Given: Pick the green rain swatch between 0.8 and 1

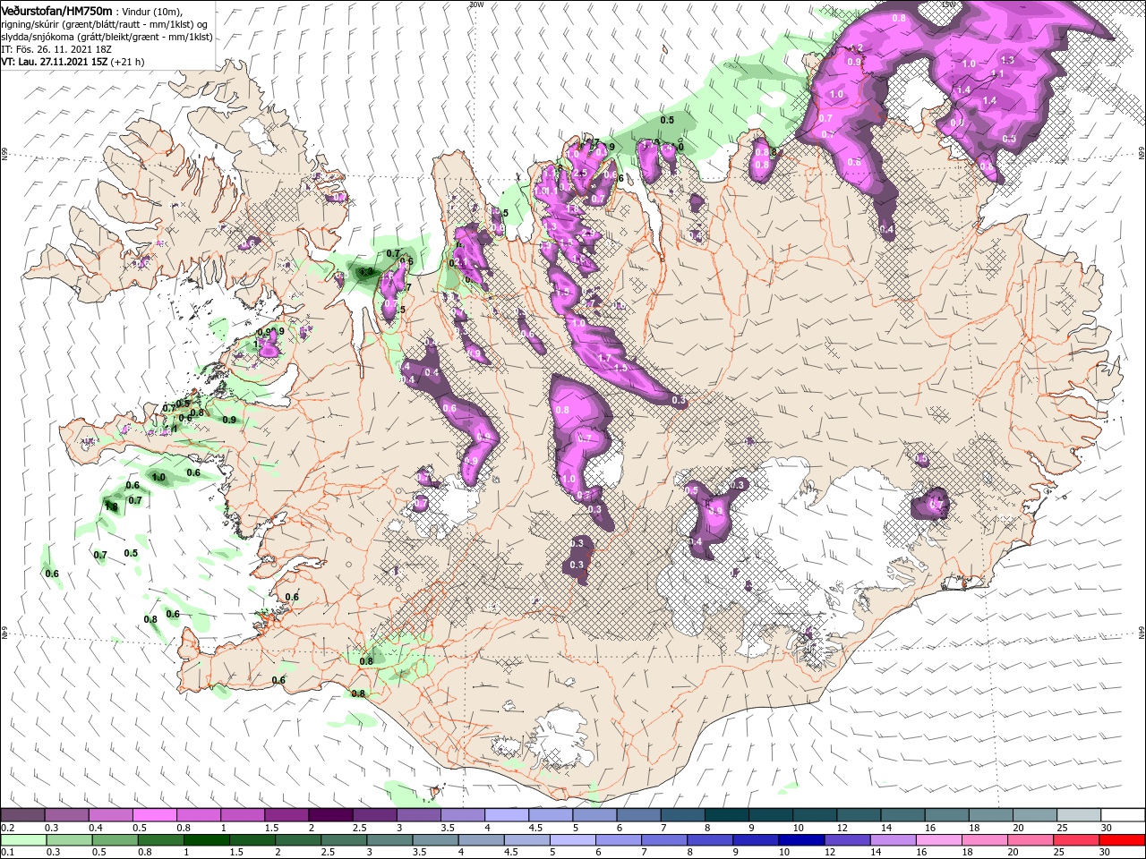Looking at the screenshot, I should click(x=160, y=839).
